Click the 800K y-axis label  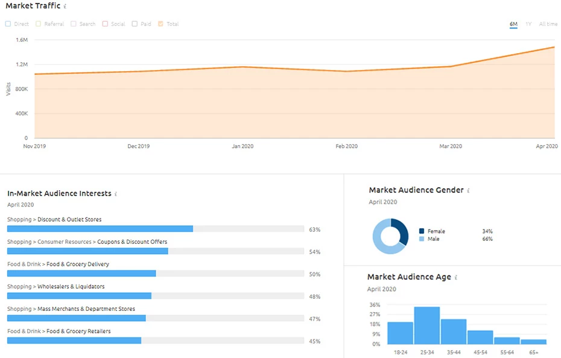[x=22, y=89]
